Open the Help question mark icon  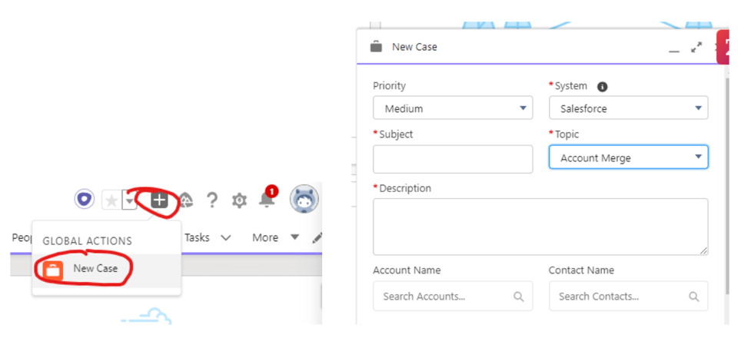pyautogui.click(x=212, y=201)
